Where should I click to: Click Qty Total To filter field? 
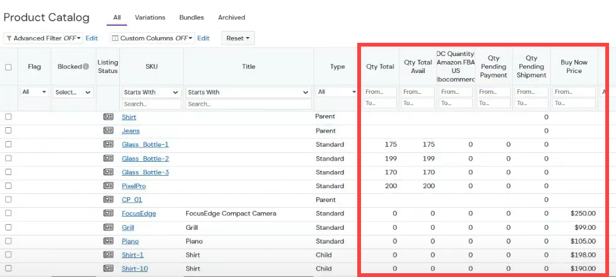coord(380,103)
